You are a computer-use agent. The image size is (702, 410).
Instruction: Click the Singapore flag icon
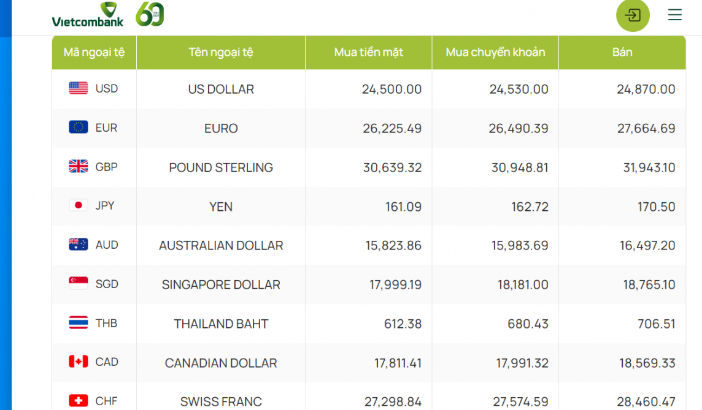pyautogui.click(x=79, y=284)
